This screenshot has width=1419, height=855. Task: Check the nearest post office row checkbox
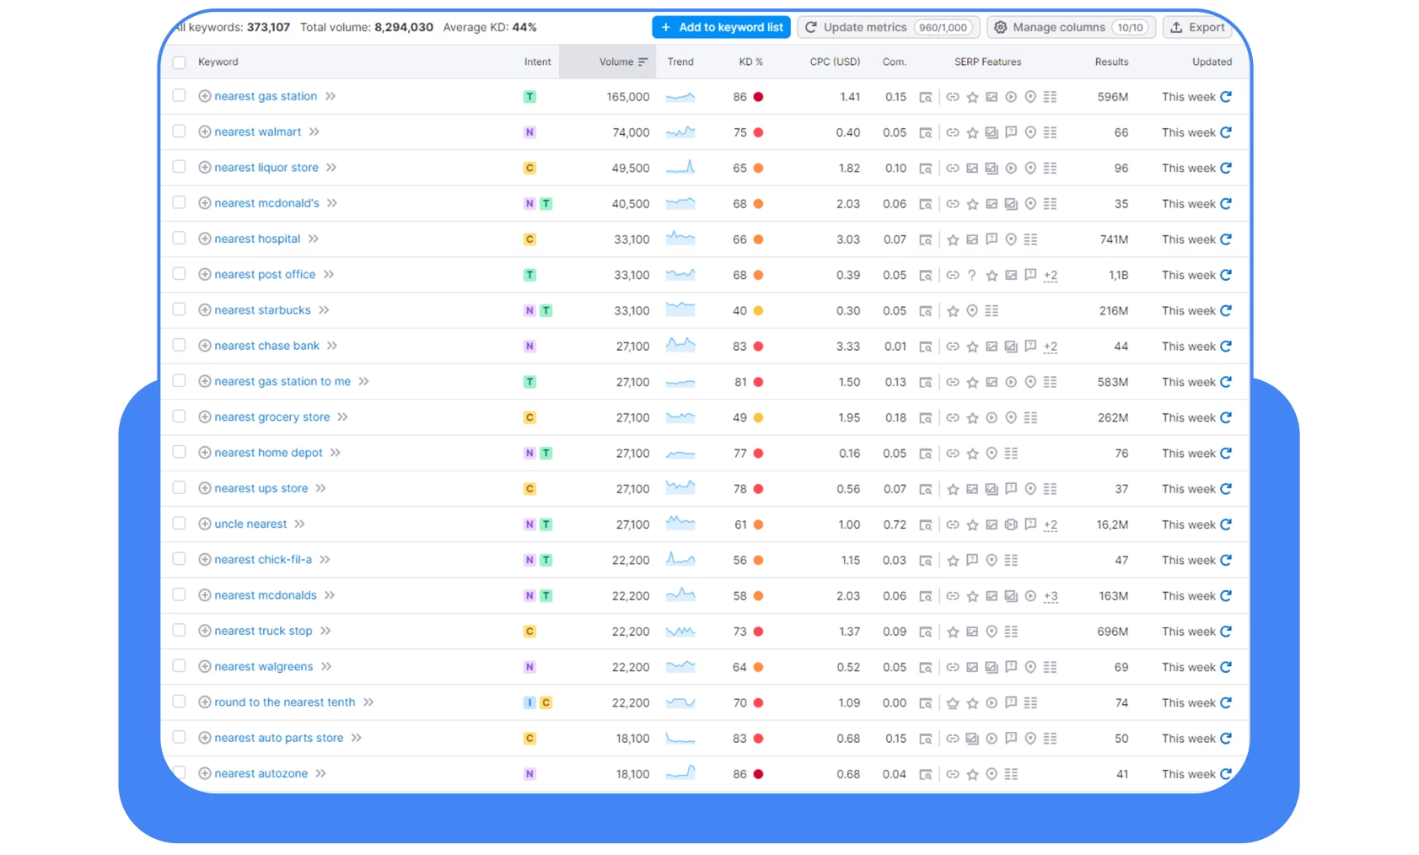tap(179, 273)
